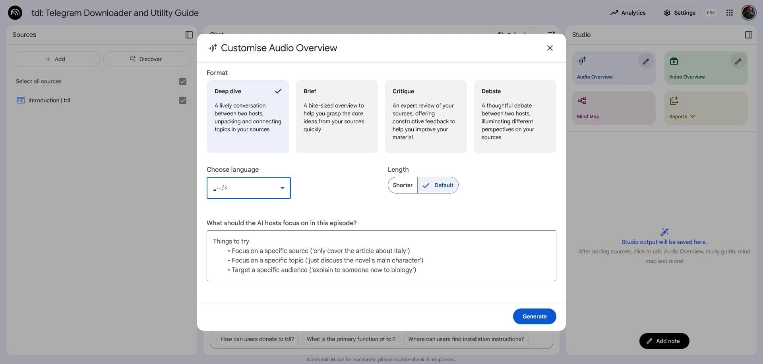The width and height of the screenshot is (763, 364).
Task: Edit Audio Overview with pencil icon
Action: coord(646,61)
